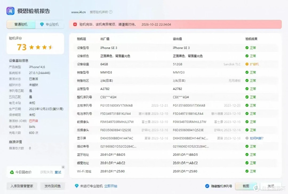The width and height of the screenshot is (288, 194).
Task: Click green check icon for 监管型号 row
Action: pos(247,89)
